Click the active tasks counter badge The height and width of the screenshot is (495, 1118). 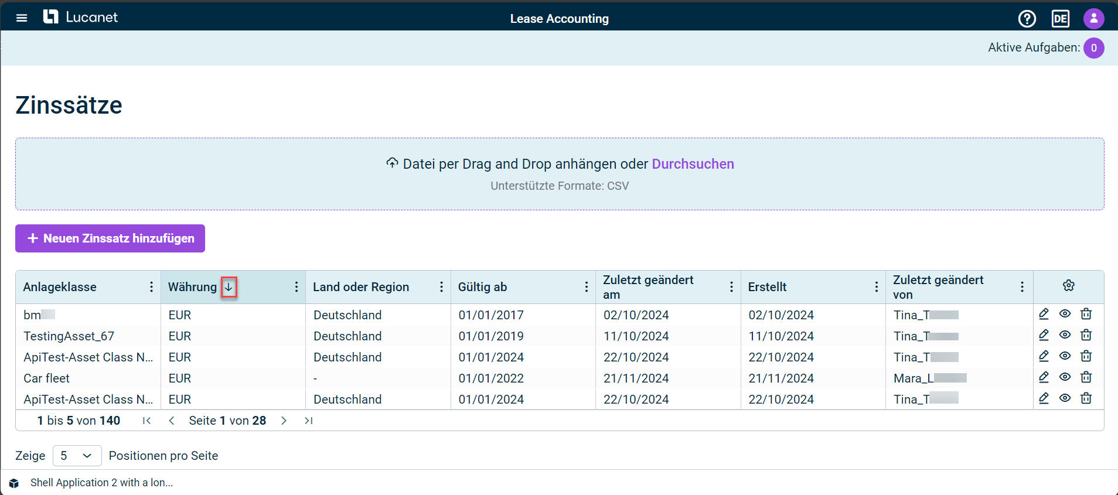(1093, 48)
